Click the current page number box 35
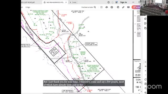168x94 pixels. 145,62
